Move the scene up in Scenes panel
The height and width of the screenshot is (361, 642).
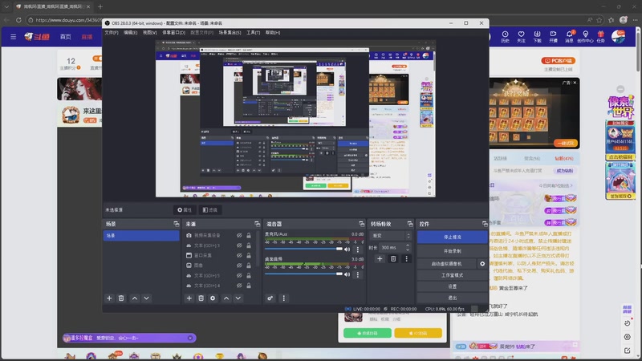(135, 298)
